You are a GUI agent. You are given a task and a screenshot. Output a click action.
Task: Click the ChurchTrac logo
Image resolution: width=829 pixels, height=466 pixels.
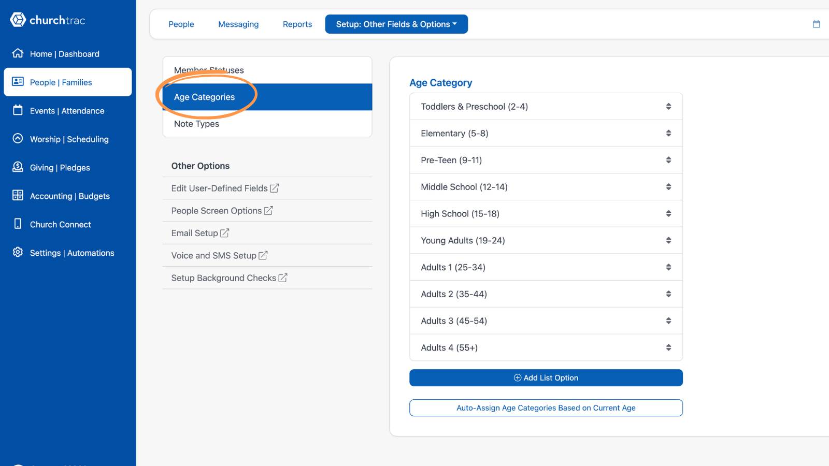click(x=47, y=20)
